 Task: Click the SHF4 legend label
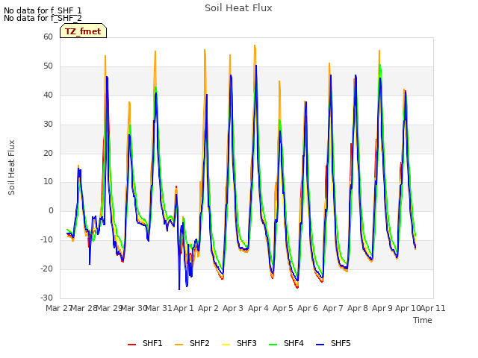tap(294, 343)
